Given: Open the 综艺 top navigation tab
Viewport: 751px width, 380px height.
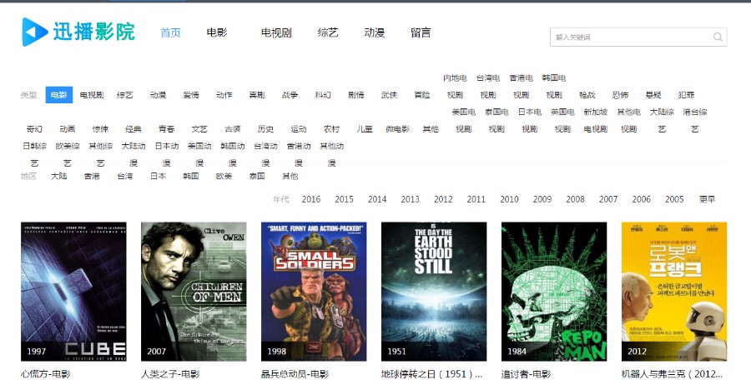Looking at the screenshot, I should 328,32.
